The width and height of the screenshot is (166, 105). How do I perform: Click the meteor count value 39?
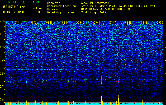[x=38, y=12]
